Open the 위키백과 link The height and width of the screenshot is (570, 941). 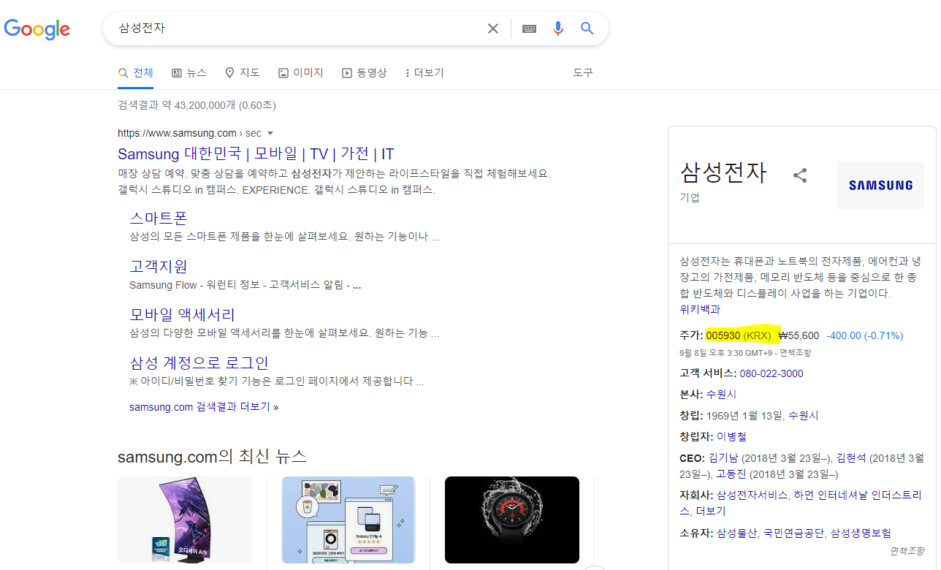tap(700, 309)
